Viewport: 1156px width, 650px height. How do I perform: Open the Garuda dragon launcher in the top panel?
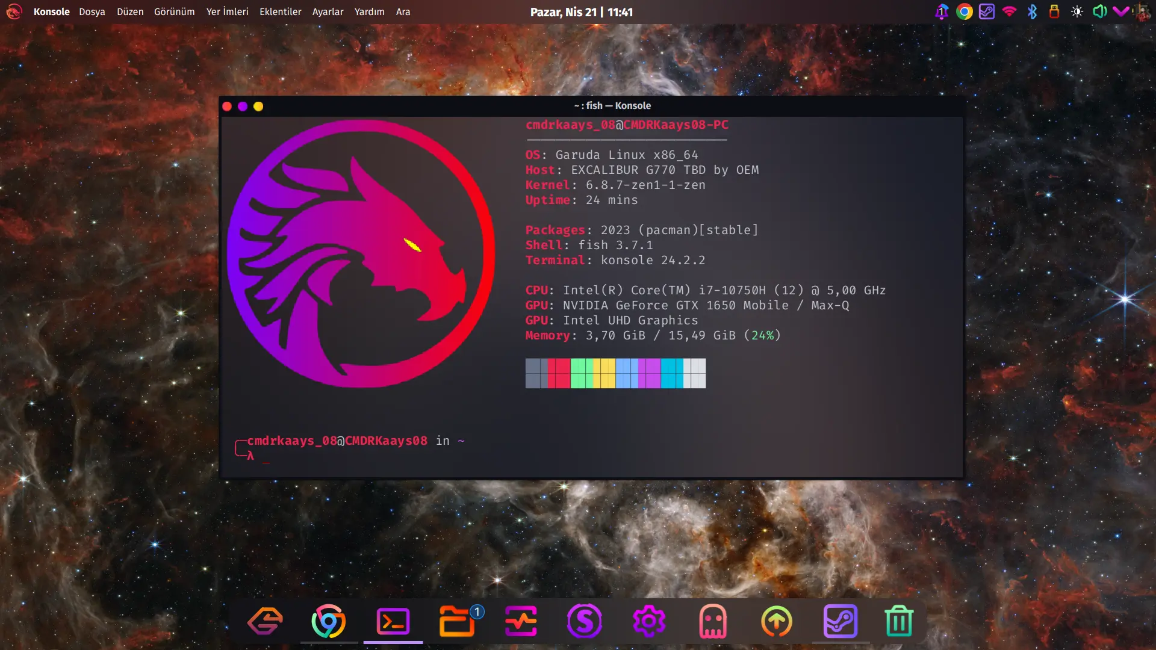[14, 11]
